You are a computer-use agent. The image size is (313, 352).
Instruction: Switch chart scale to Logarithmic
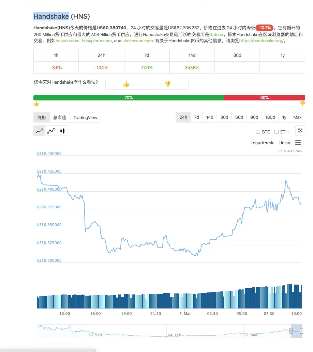click(x=262, y=143)
